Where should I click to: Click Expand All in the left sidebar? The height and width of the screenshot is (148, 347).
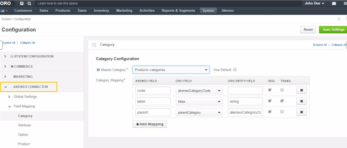point(9,43)
